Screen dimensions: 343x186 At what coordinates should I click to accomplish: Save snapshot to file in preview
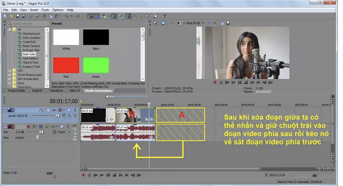point(228,23)
